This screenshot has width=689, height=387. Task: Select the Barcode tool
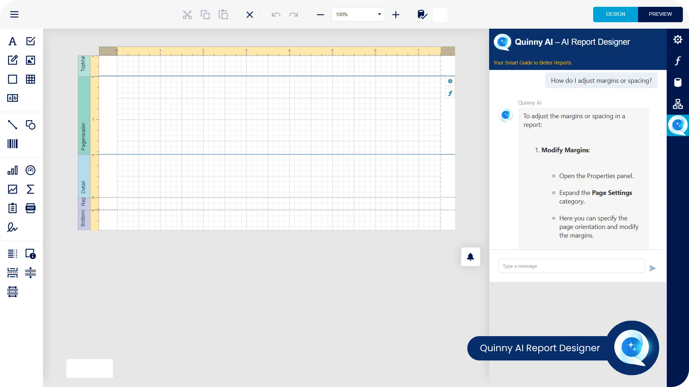coord(13,144)
